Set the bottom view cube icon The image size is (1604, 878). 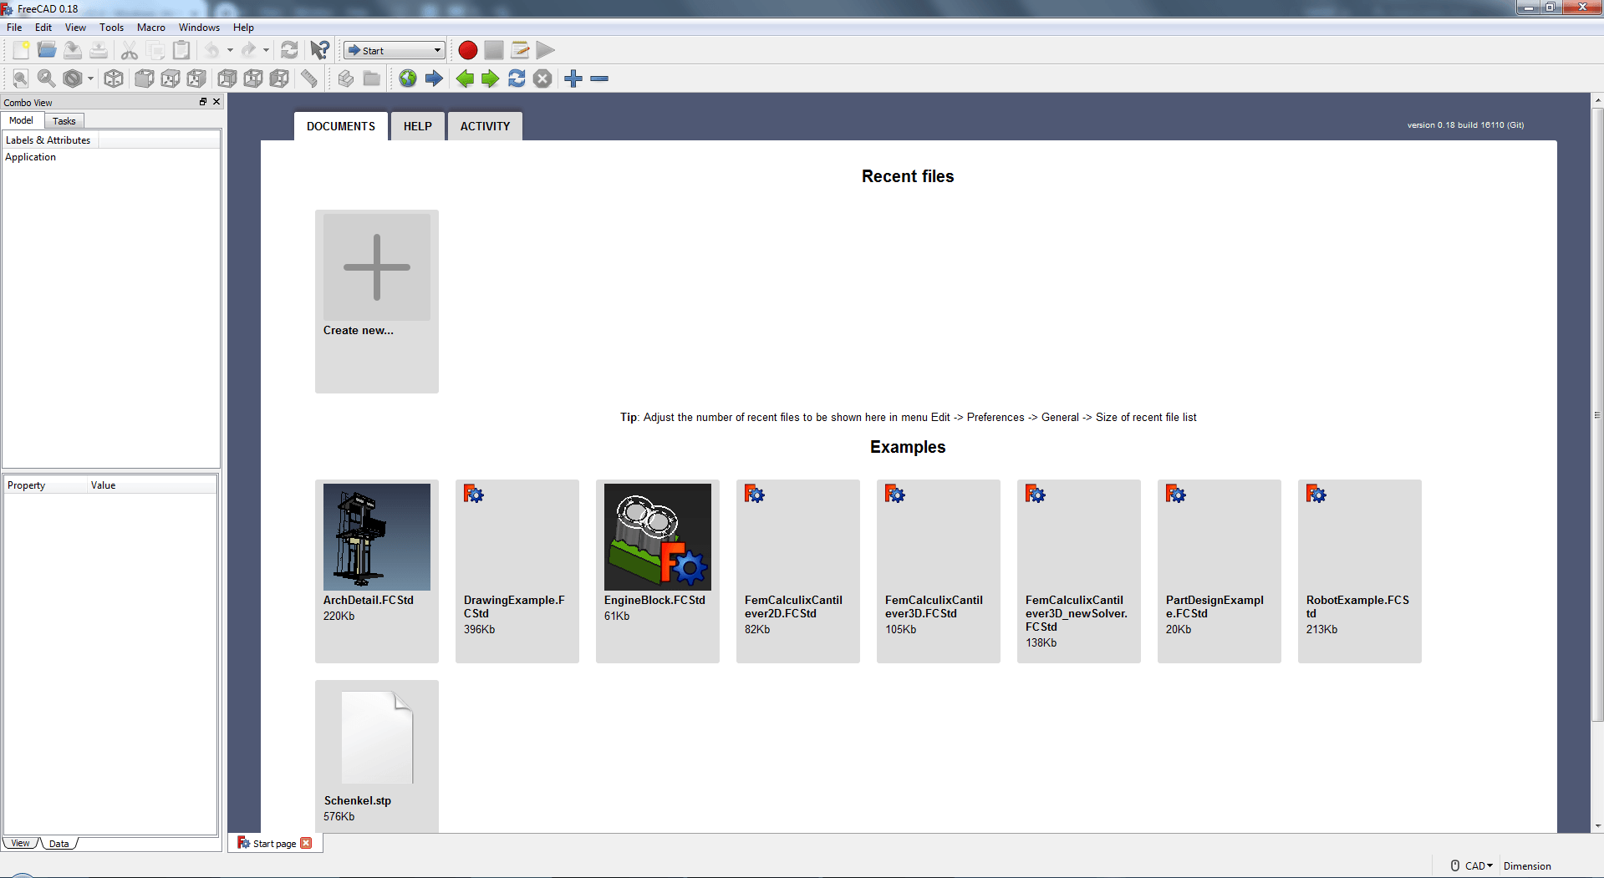click(x=253, y=79)
